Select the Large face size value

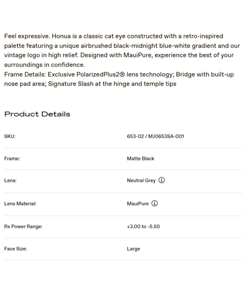pyautogui.click(x=133, y=249)
